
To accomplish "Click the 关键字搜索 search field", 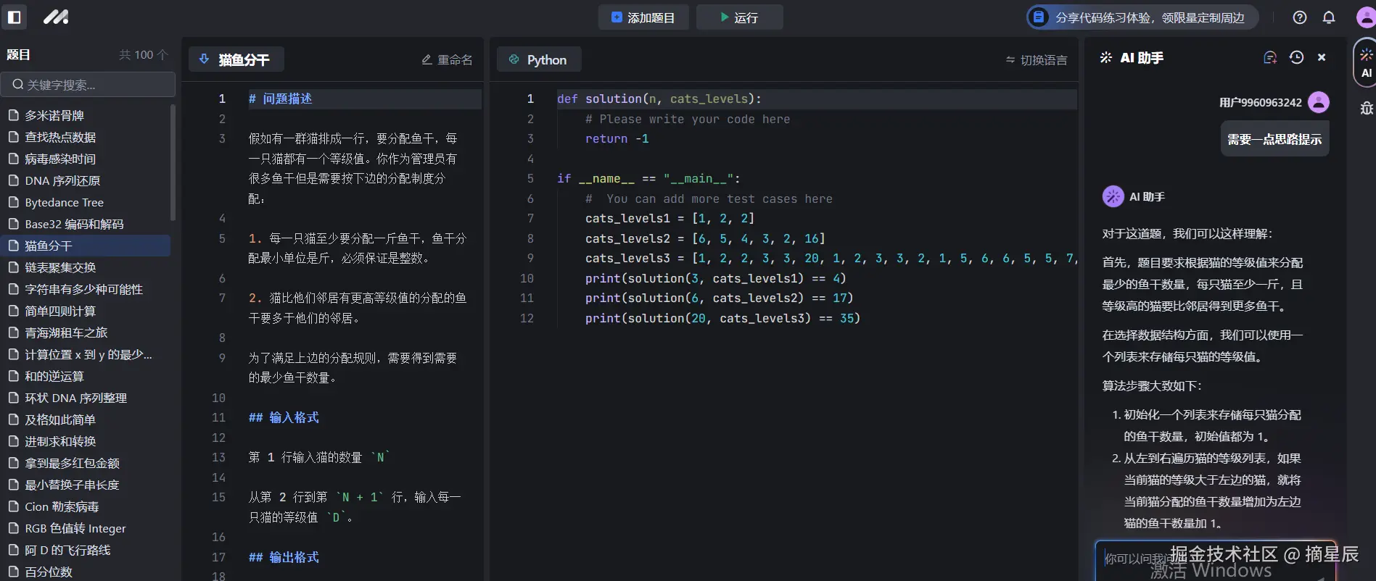I will [88, 85].
